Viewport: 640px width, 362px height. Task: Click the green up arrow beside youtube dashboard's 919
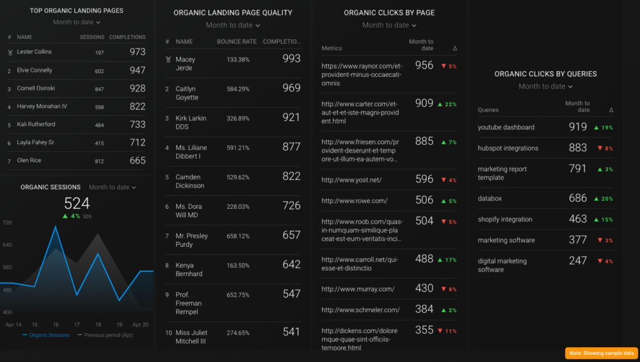point(596,128)
